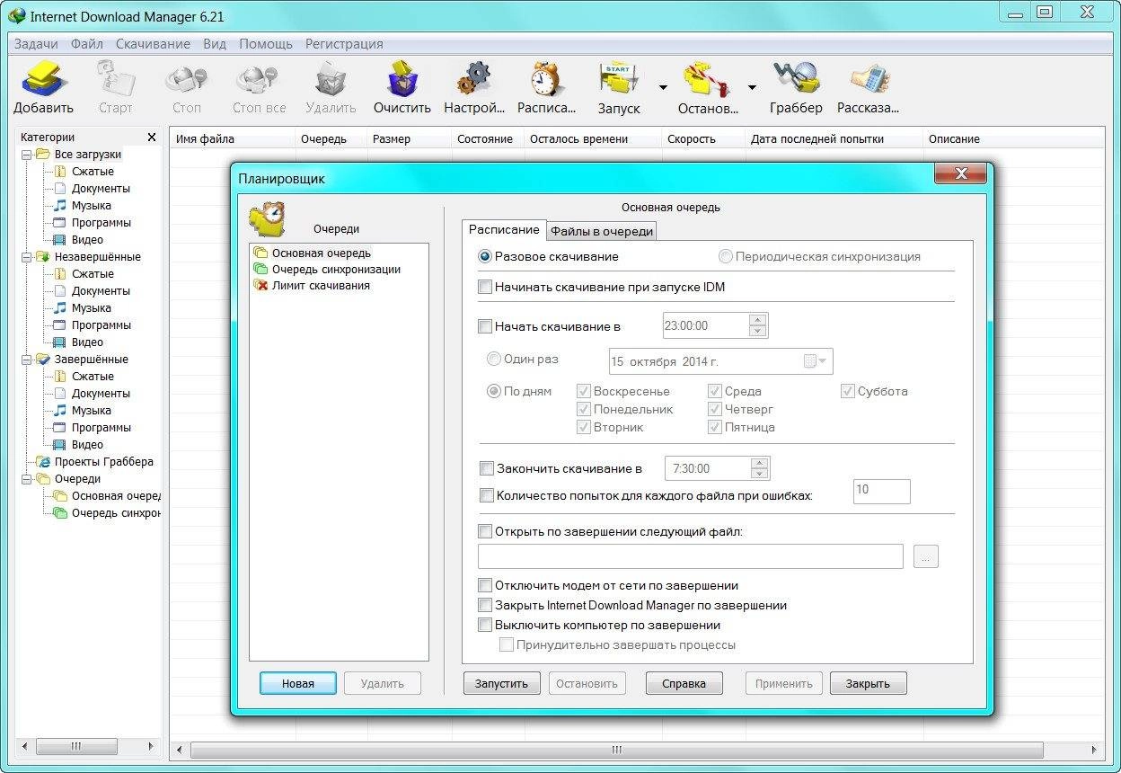Select Музыка under Все загрузки
The height and width of the screenshot is (773, 1121).
[92, 206]
